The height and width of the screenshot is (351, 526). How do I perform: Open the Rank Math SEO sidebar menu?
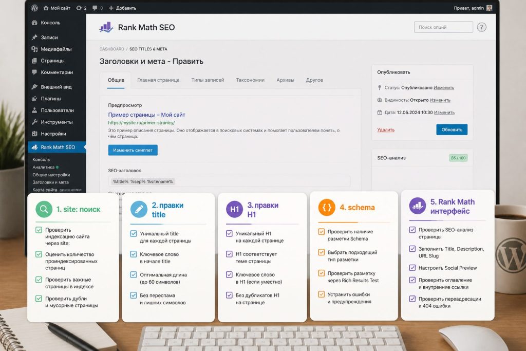(x=57, y=147)
